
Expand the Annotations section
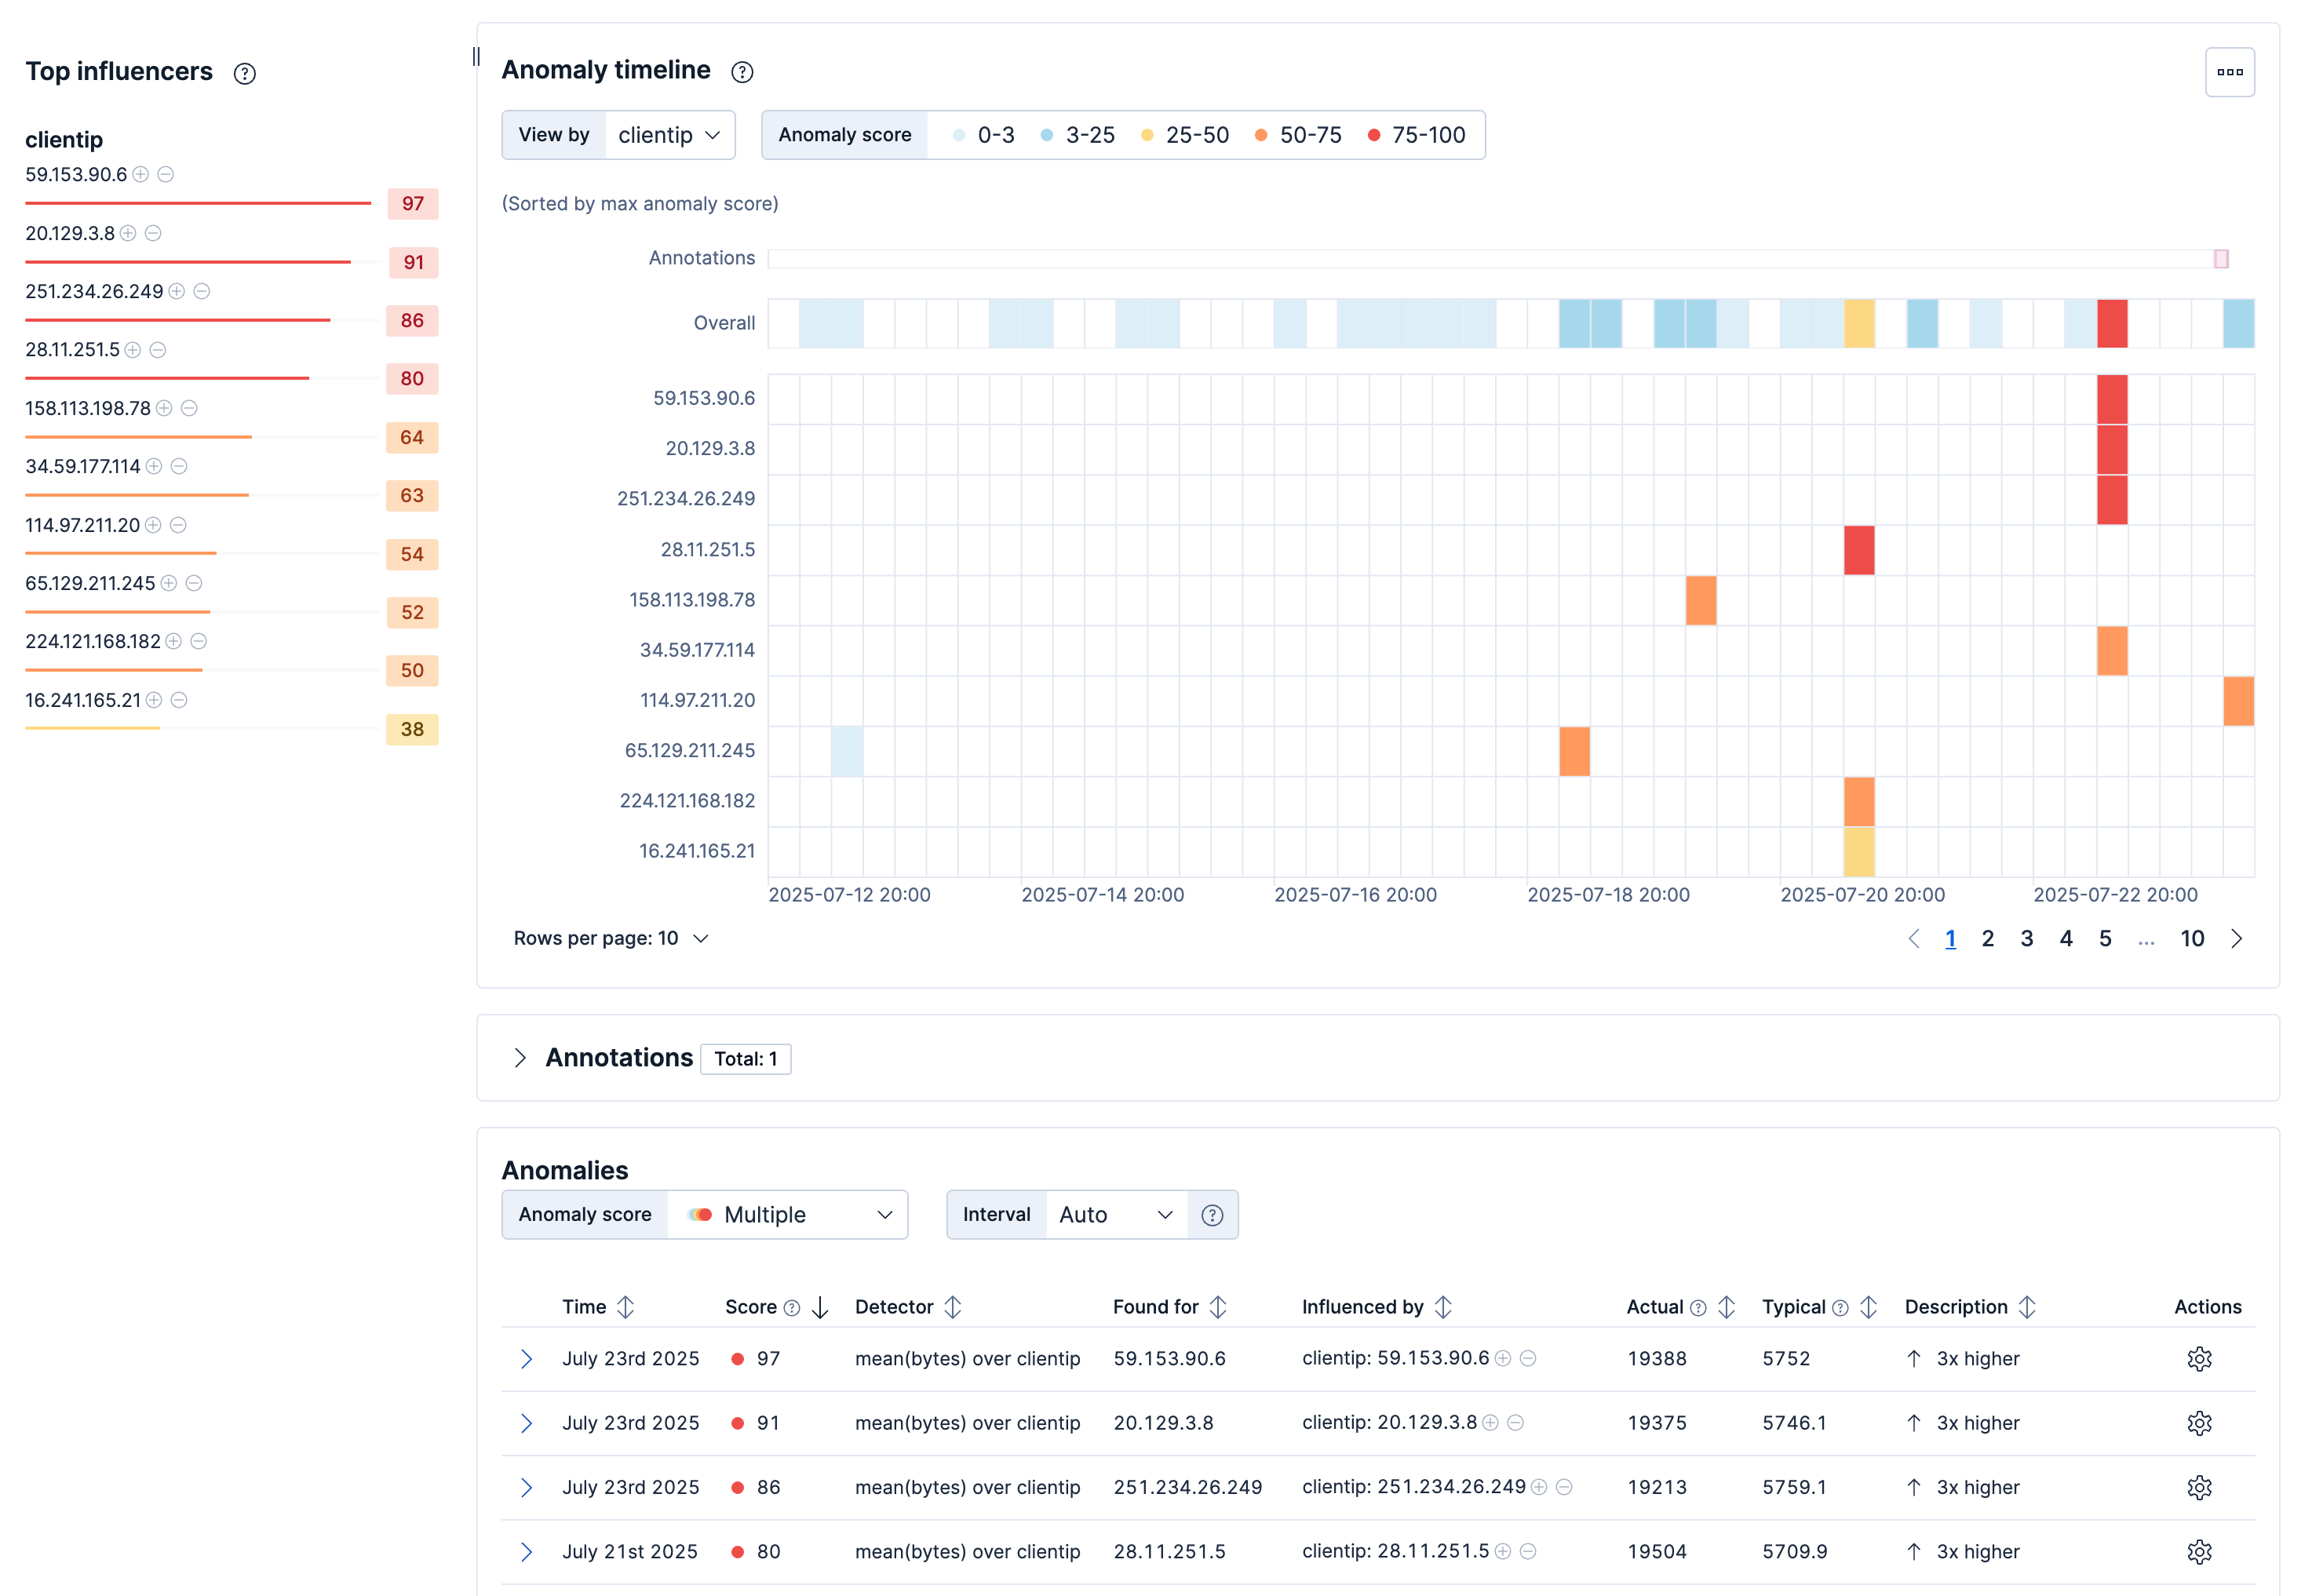520,1058
